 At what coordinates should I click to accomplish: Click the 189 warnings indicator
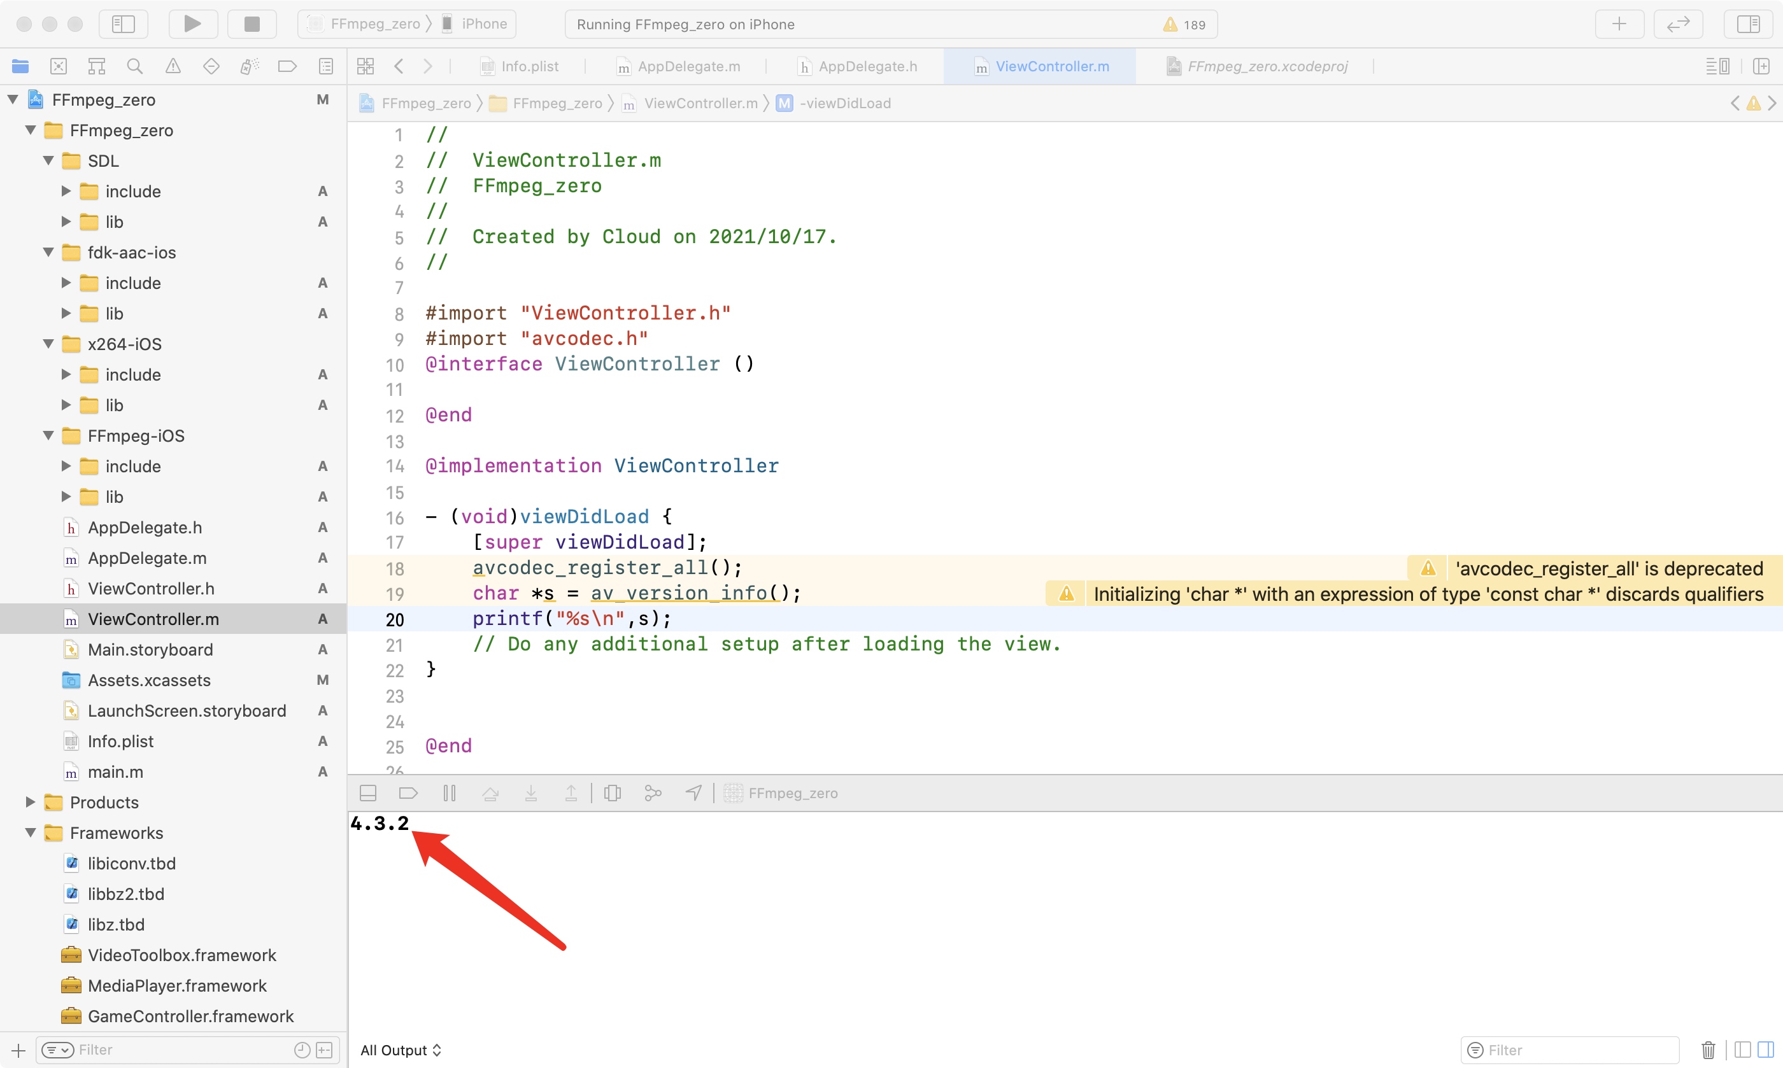click(1184, 24)
